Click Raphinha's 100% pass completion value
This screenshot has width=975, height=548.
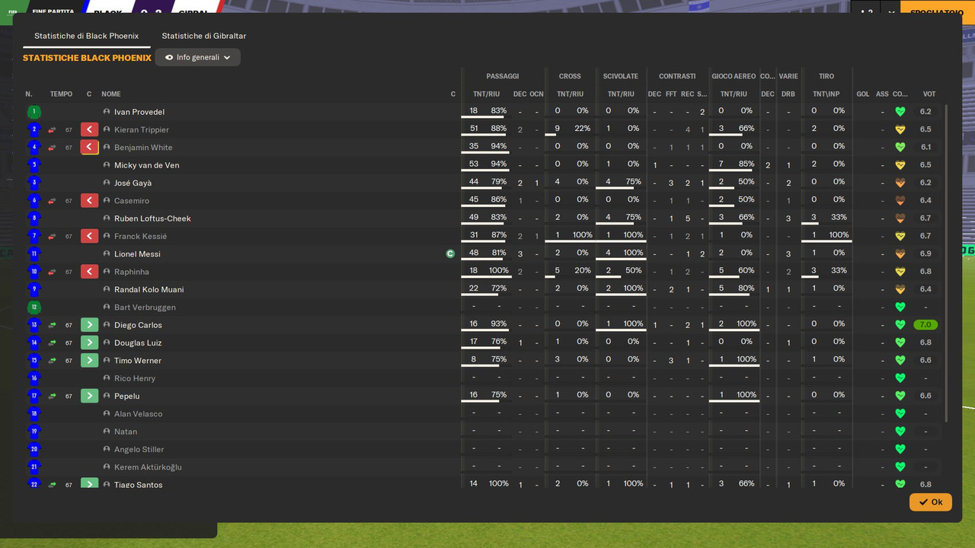coord(499,271)
